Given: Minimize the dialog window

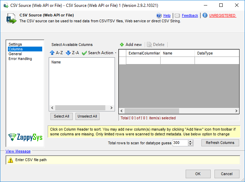Looking at the screenshot, I should coord(206,5).
